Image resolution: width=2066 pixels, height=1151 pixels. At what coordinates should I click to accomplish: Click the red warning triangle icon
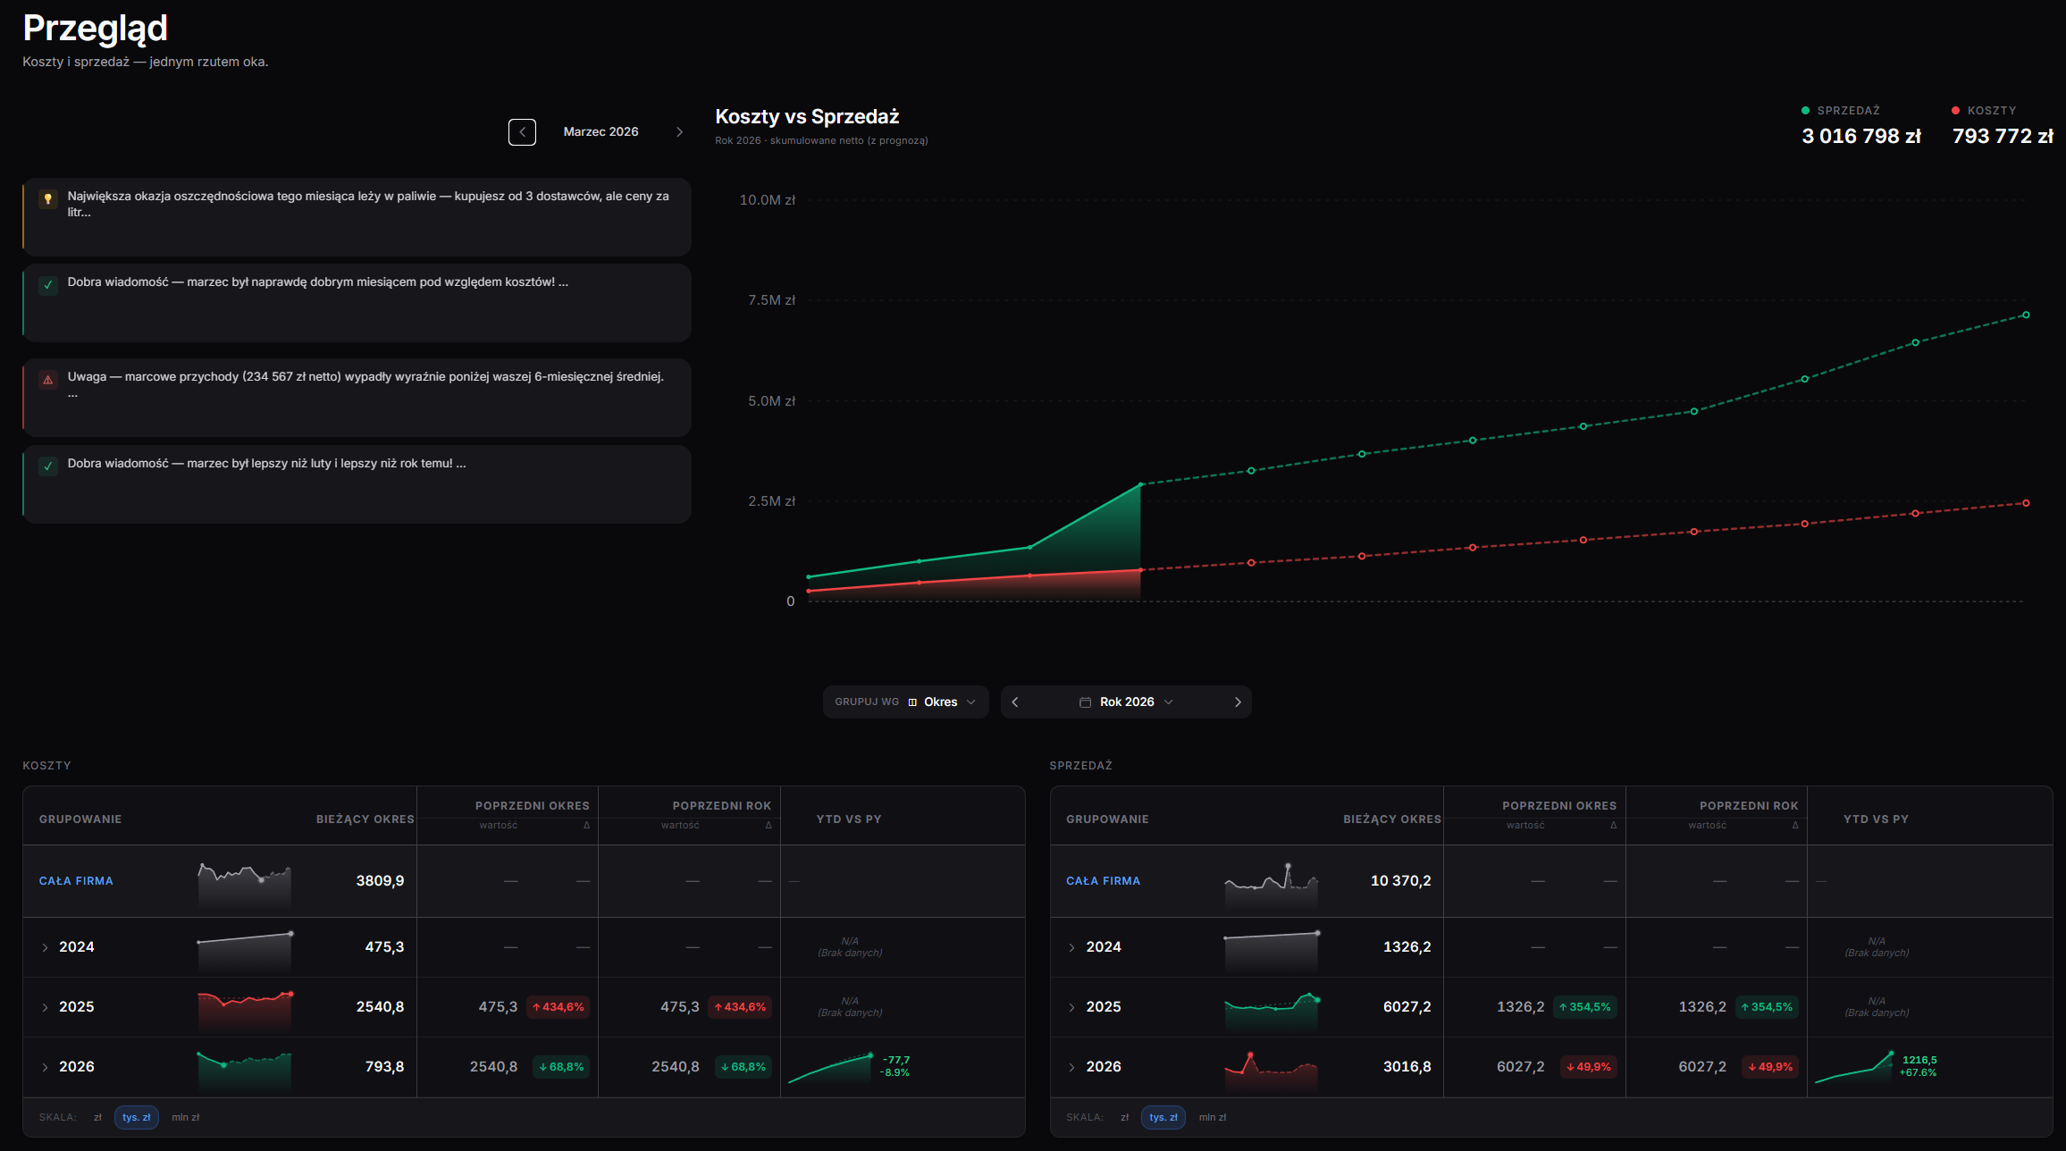click(48, 380)
